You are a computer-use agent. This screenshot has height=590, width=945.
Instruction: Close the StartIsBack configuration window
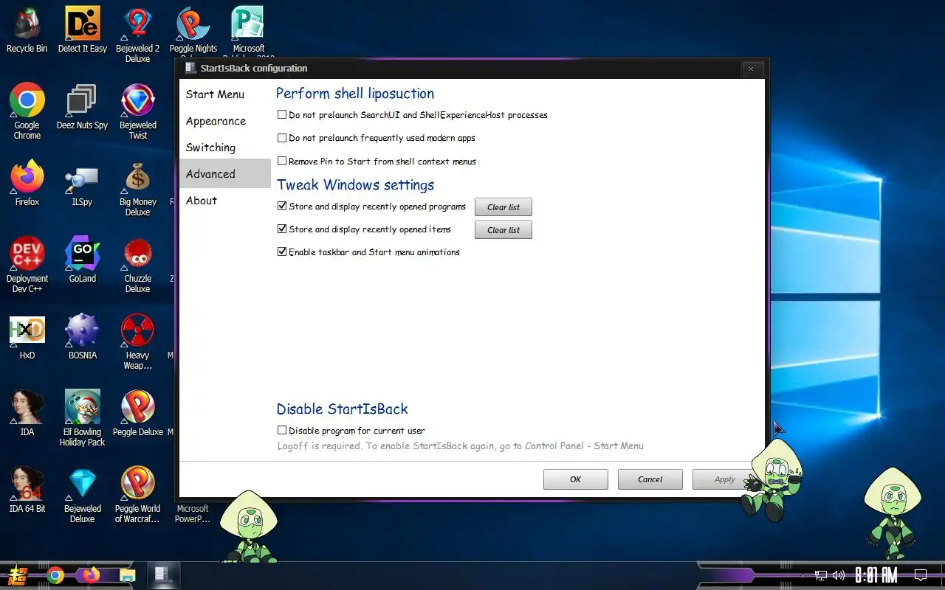click(751, 69)
